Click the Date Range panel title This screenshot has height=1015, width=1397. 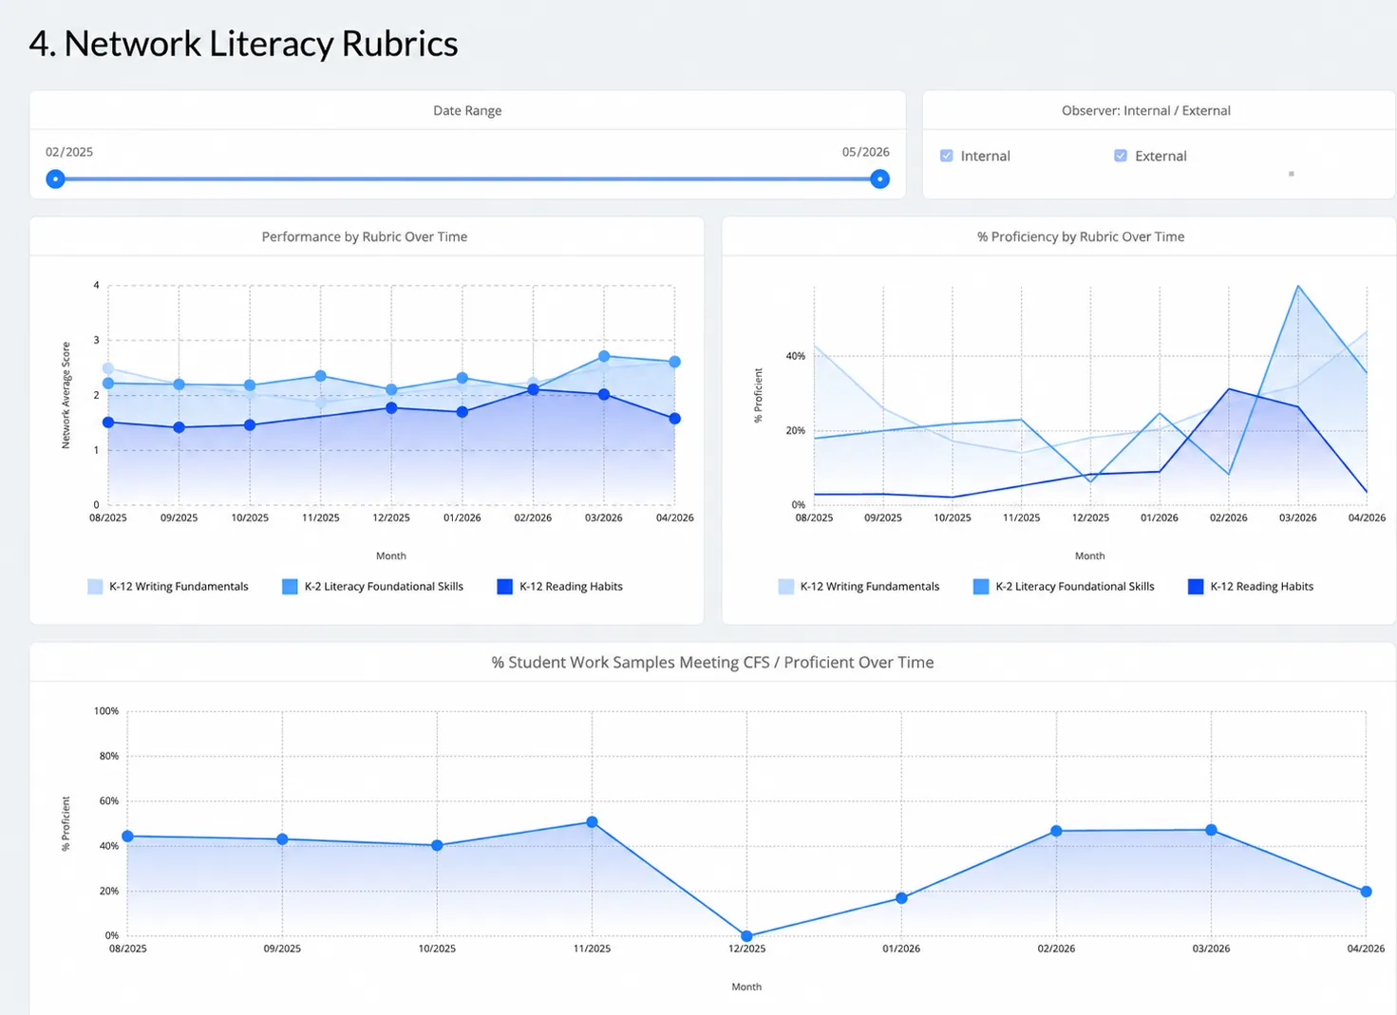coord(467,110)
